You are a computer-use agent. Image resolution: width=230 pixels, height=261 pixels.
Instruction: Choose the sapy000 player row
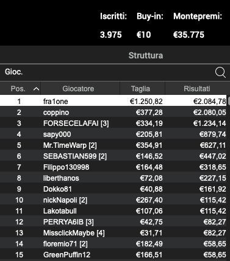point(113,134)
